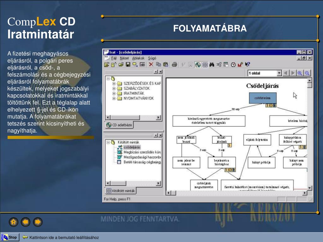The width and height of the screenshot is (323, 242).
Task: Select the 'csődeljárás' tree item
Action: pos(132,147)
